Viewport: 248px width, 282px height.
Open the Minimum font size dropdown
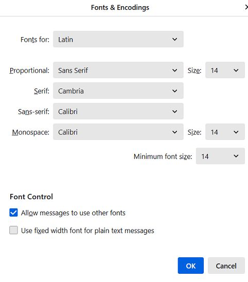[220, 156]
